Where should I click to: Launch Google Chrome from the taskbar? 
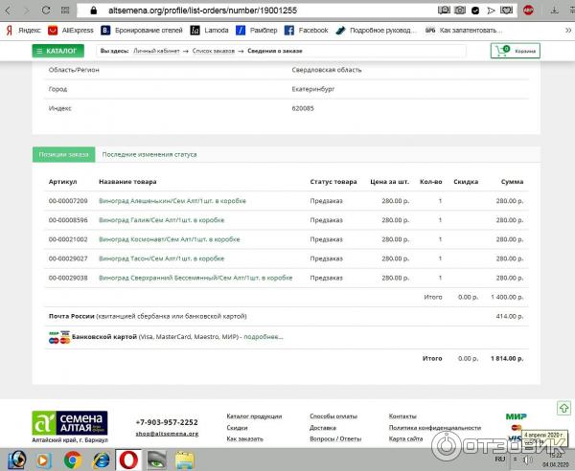(x=72, y=460)
